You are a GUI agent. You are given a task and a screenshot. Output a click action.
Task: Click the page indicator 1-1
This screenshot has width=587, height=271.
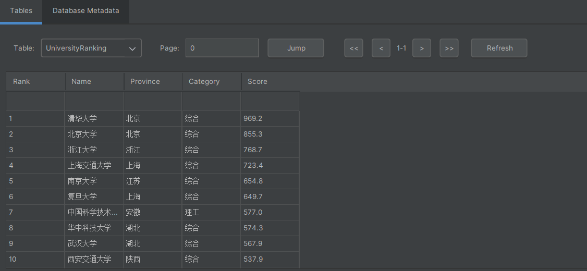(401, 48)
